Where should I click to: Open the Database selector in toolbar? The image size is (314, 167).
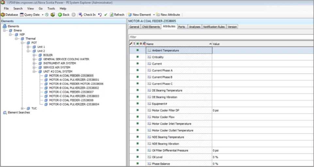(x=9, y=15)
